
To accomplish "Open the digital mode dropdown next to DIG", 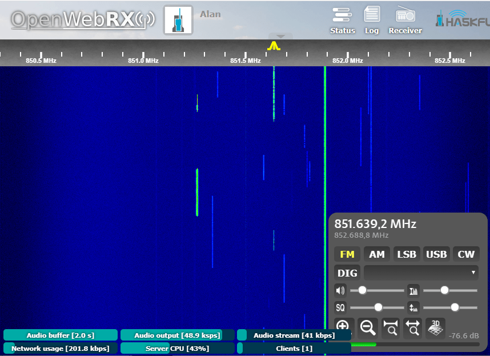I will (421, 273).
